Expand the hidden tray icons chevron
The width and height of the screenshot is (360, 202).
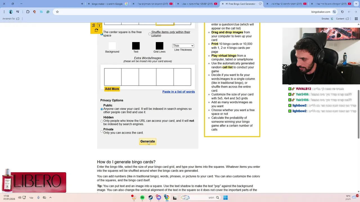click(50, 198)
